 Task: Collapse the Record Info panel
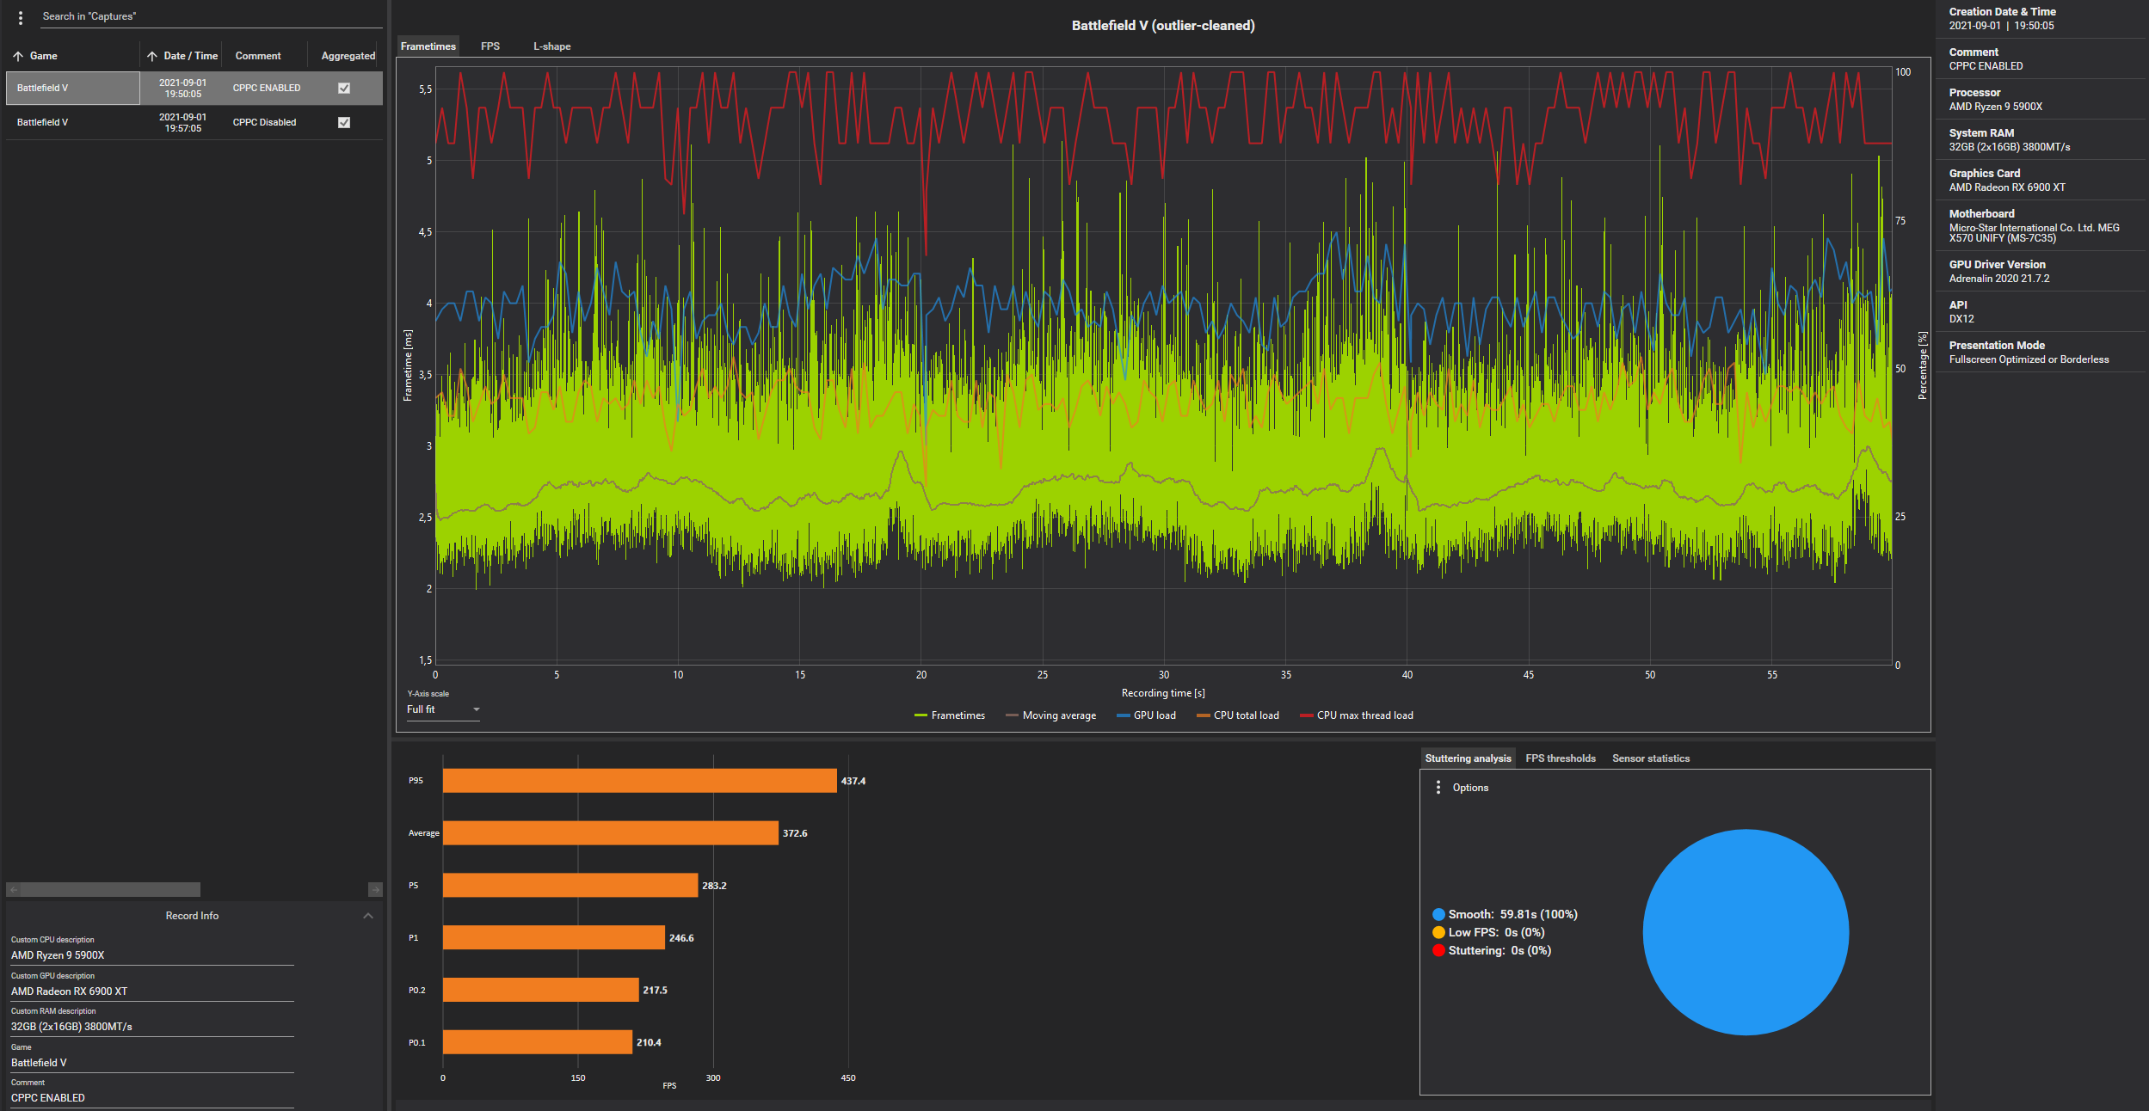(368, 916)
